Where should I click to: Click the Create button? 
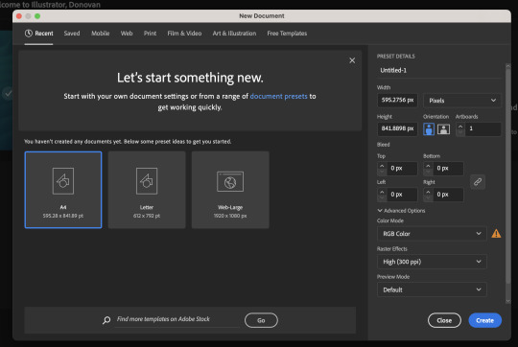pyautogui.click(x=485, y=320)
